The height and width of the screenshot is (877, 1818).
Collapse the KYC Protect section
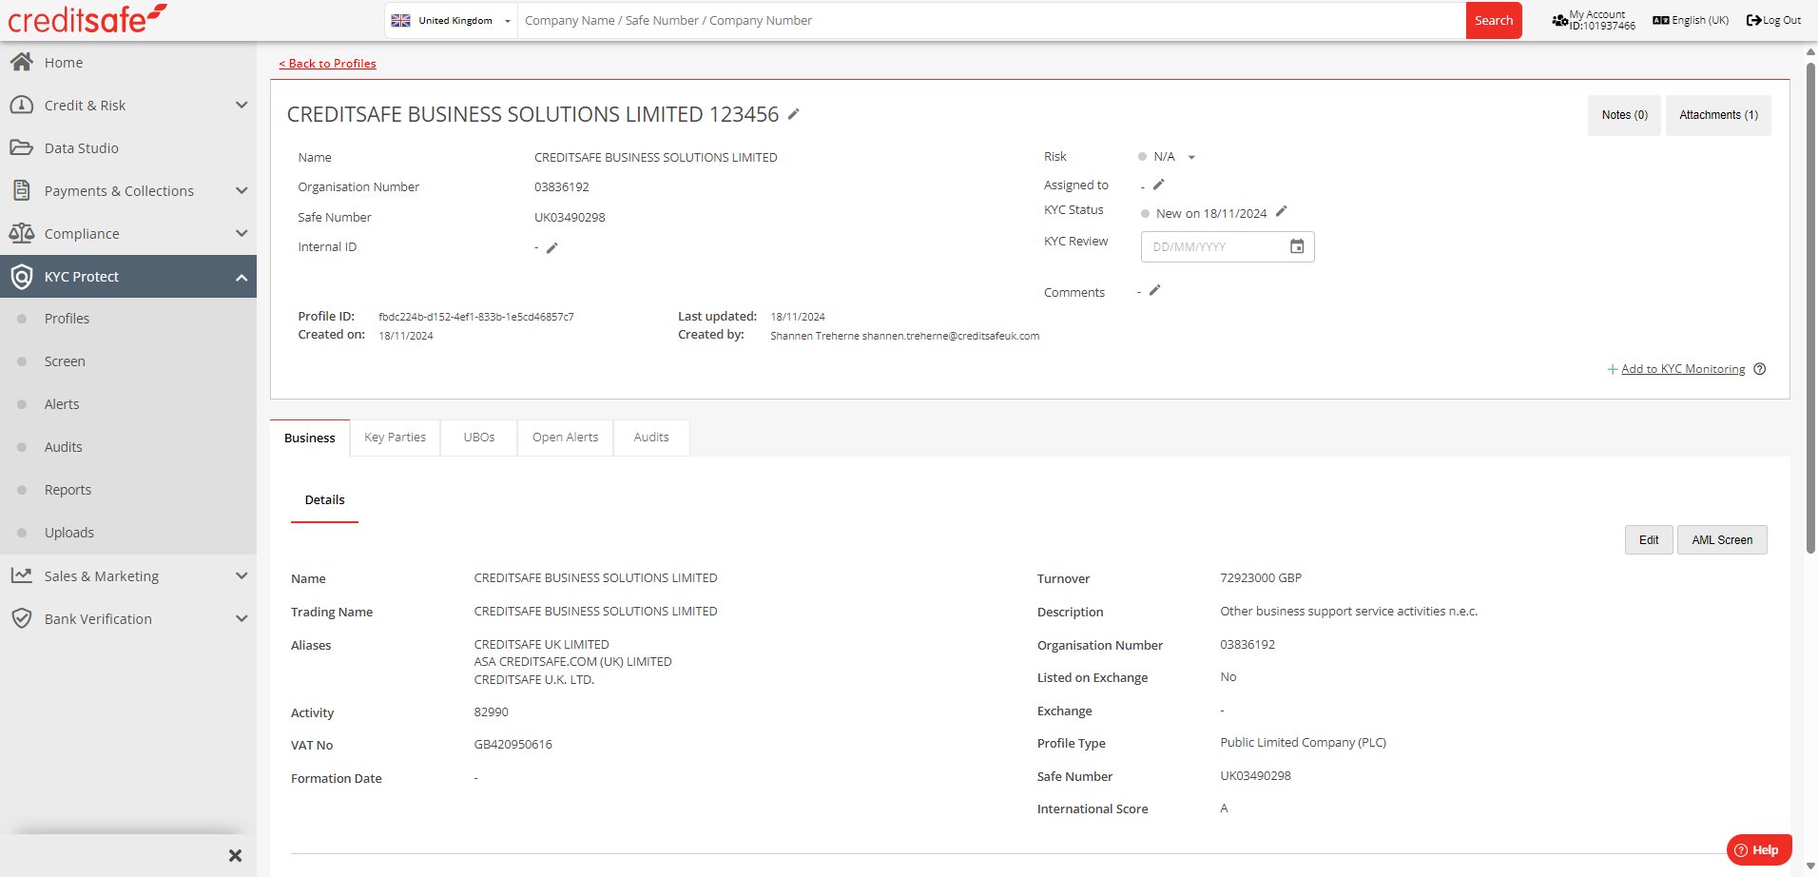click(x=241, y=277)
